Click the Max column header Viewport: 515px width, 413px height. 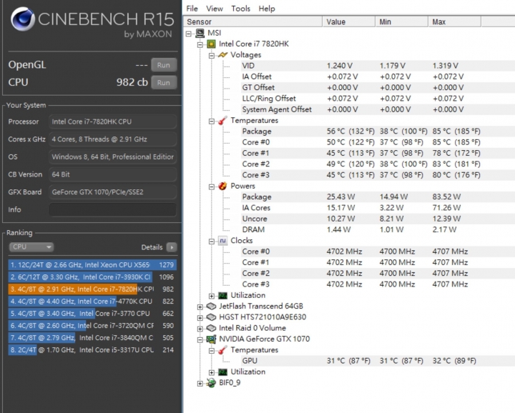click(455, 22)
